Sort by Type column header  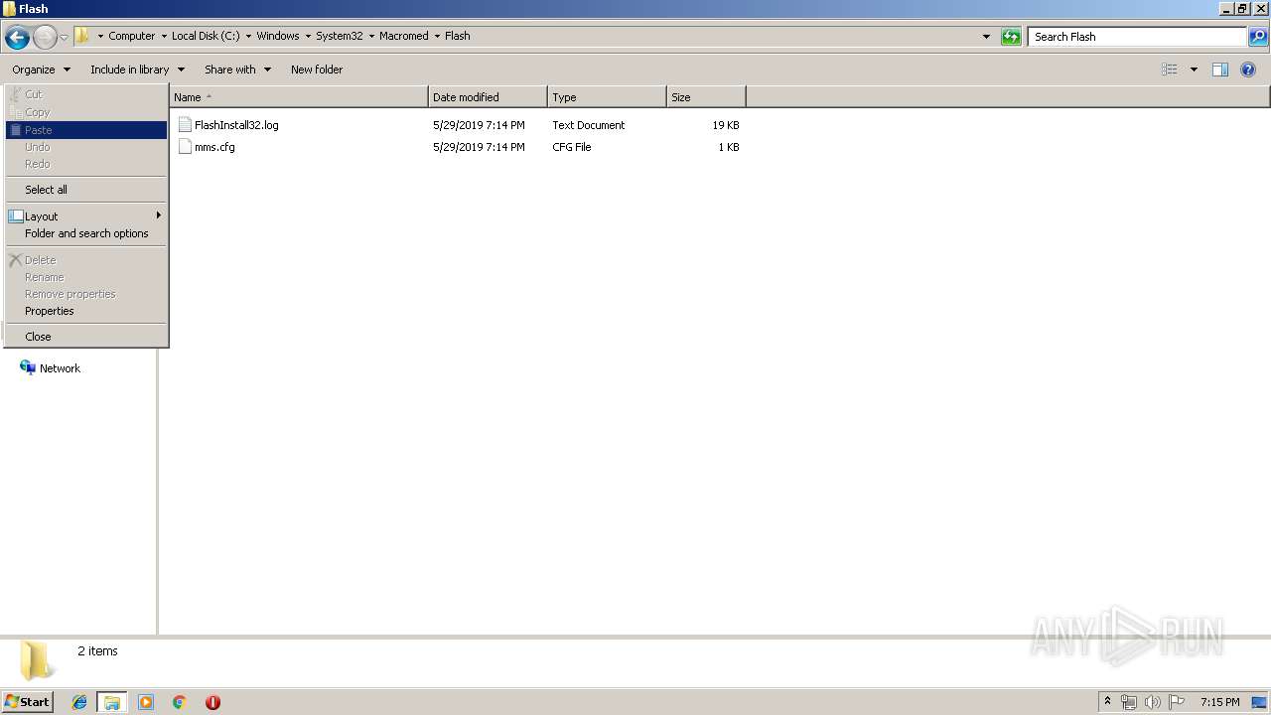pos(607,97)
